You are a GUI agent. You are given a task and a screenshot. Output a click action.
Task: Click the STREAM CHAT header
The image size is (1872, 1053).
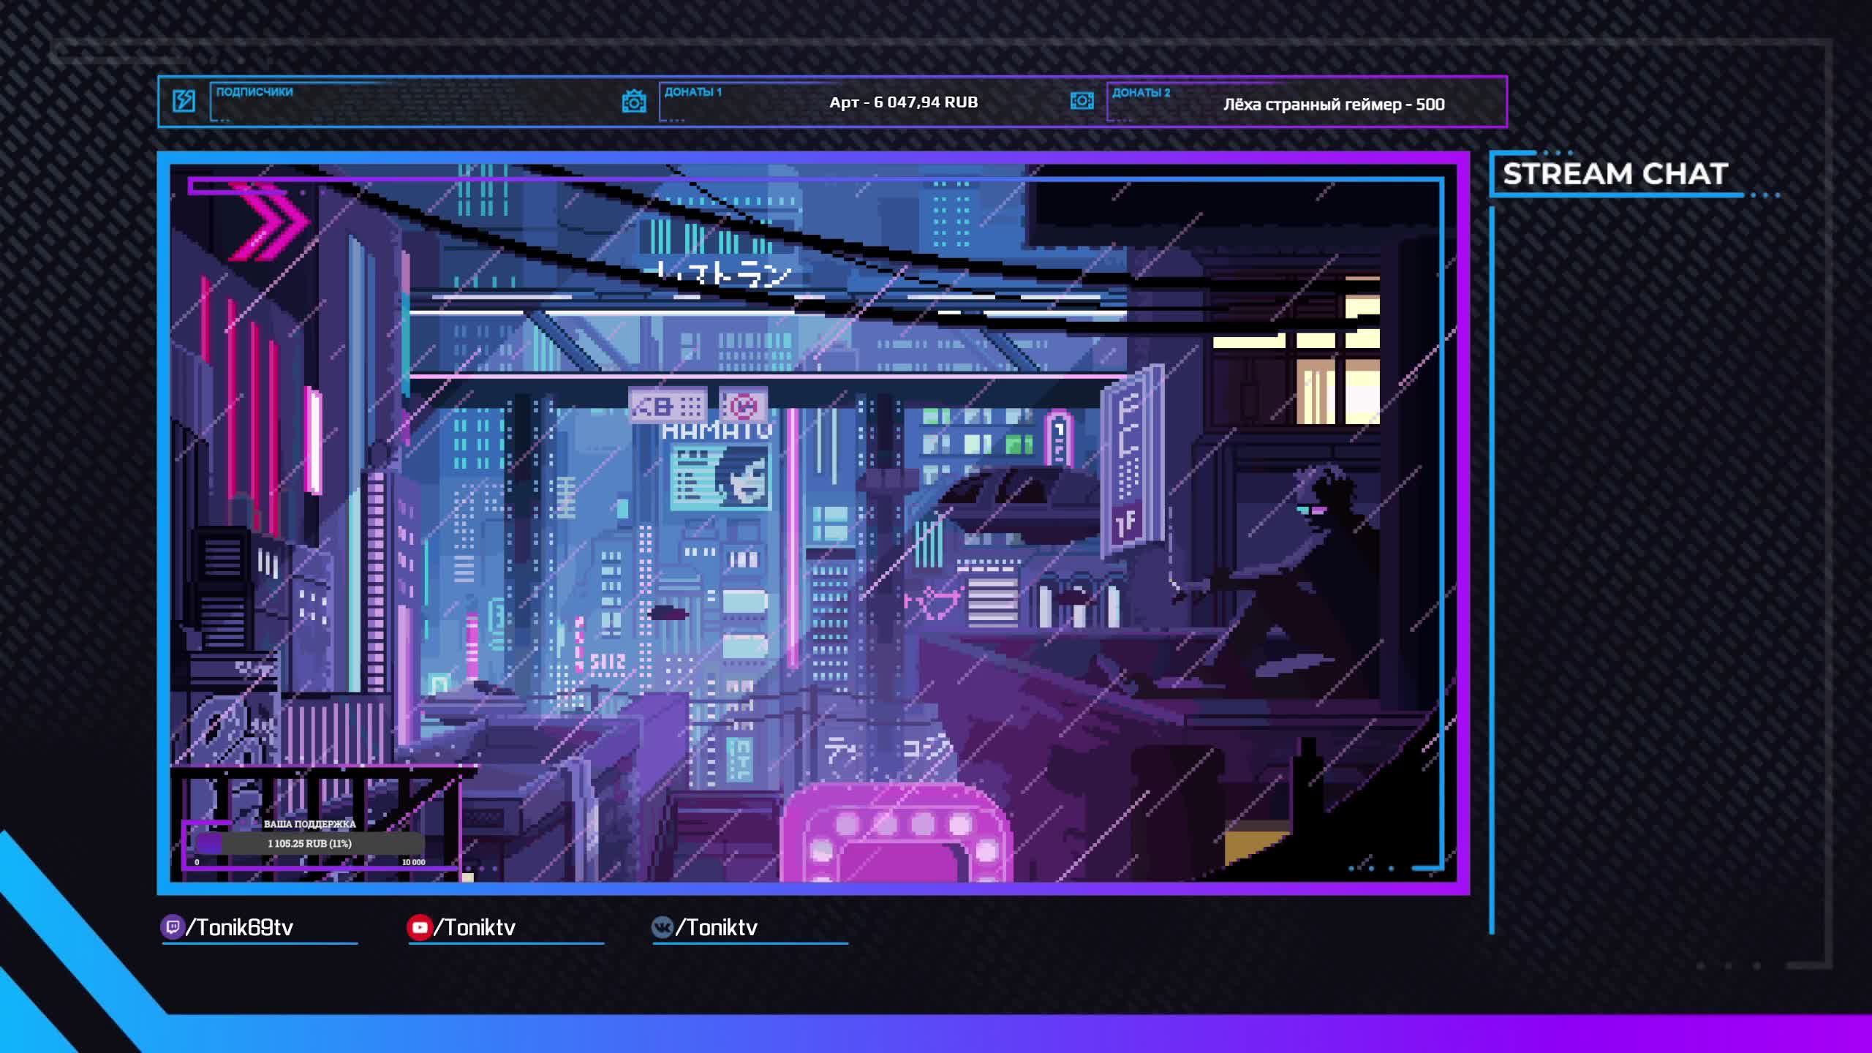1615,174
